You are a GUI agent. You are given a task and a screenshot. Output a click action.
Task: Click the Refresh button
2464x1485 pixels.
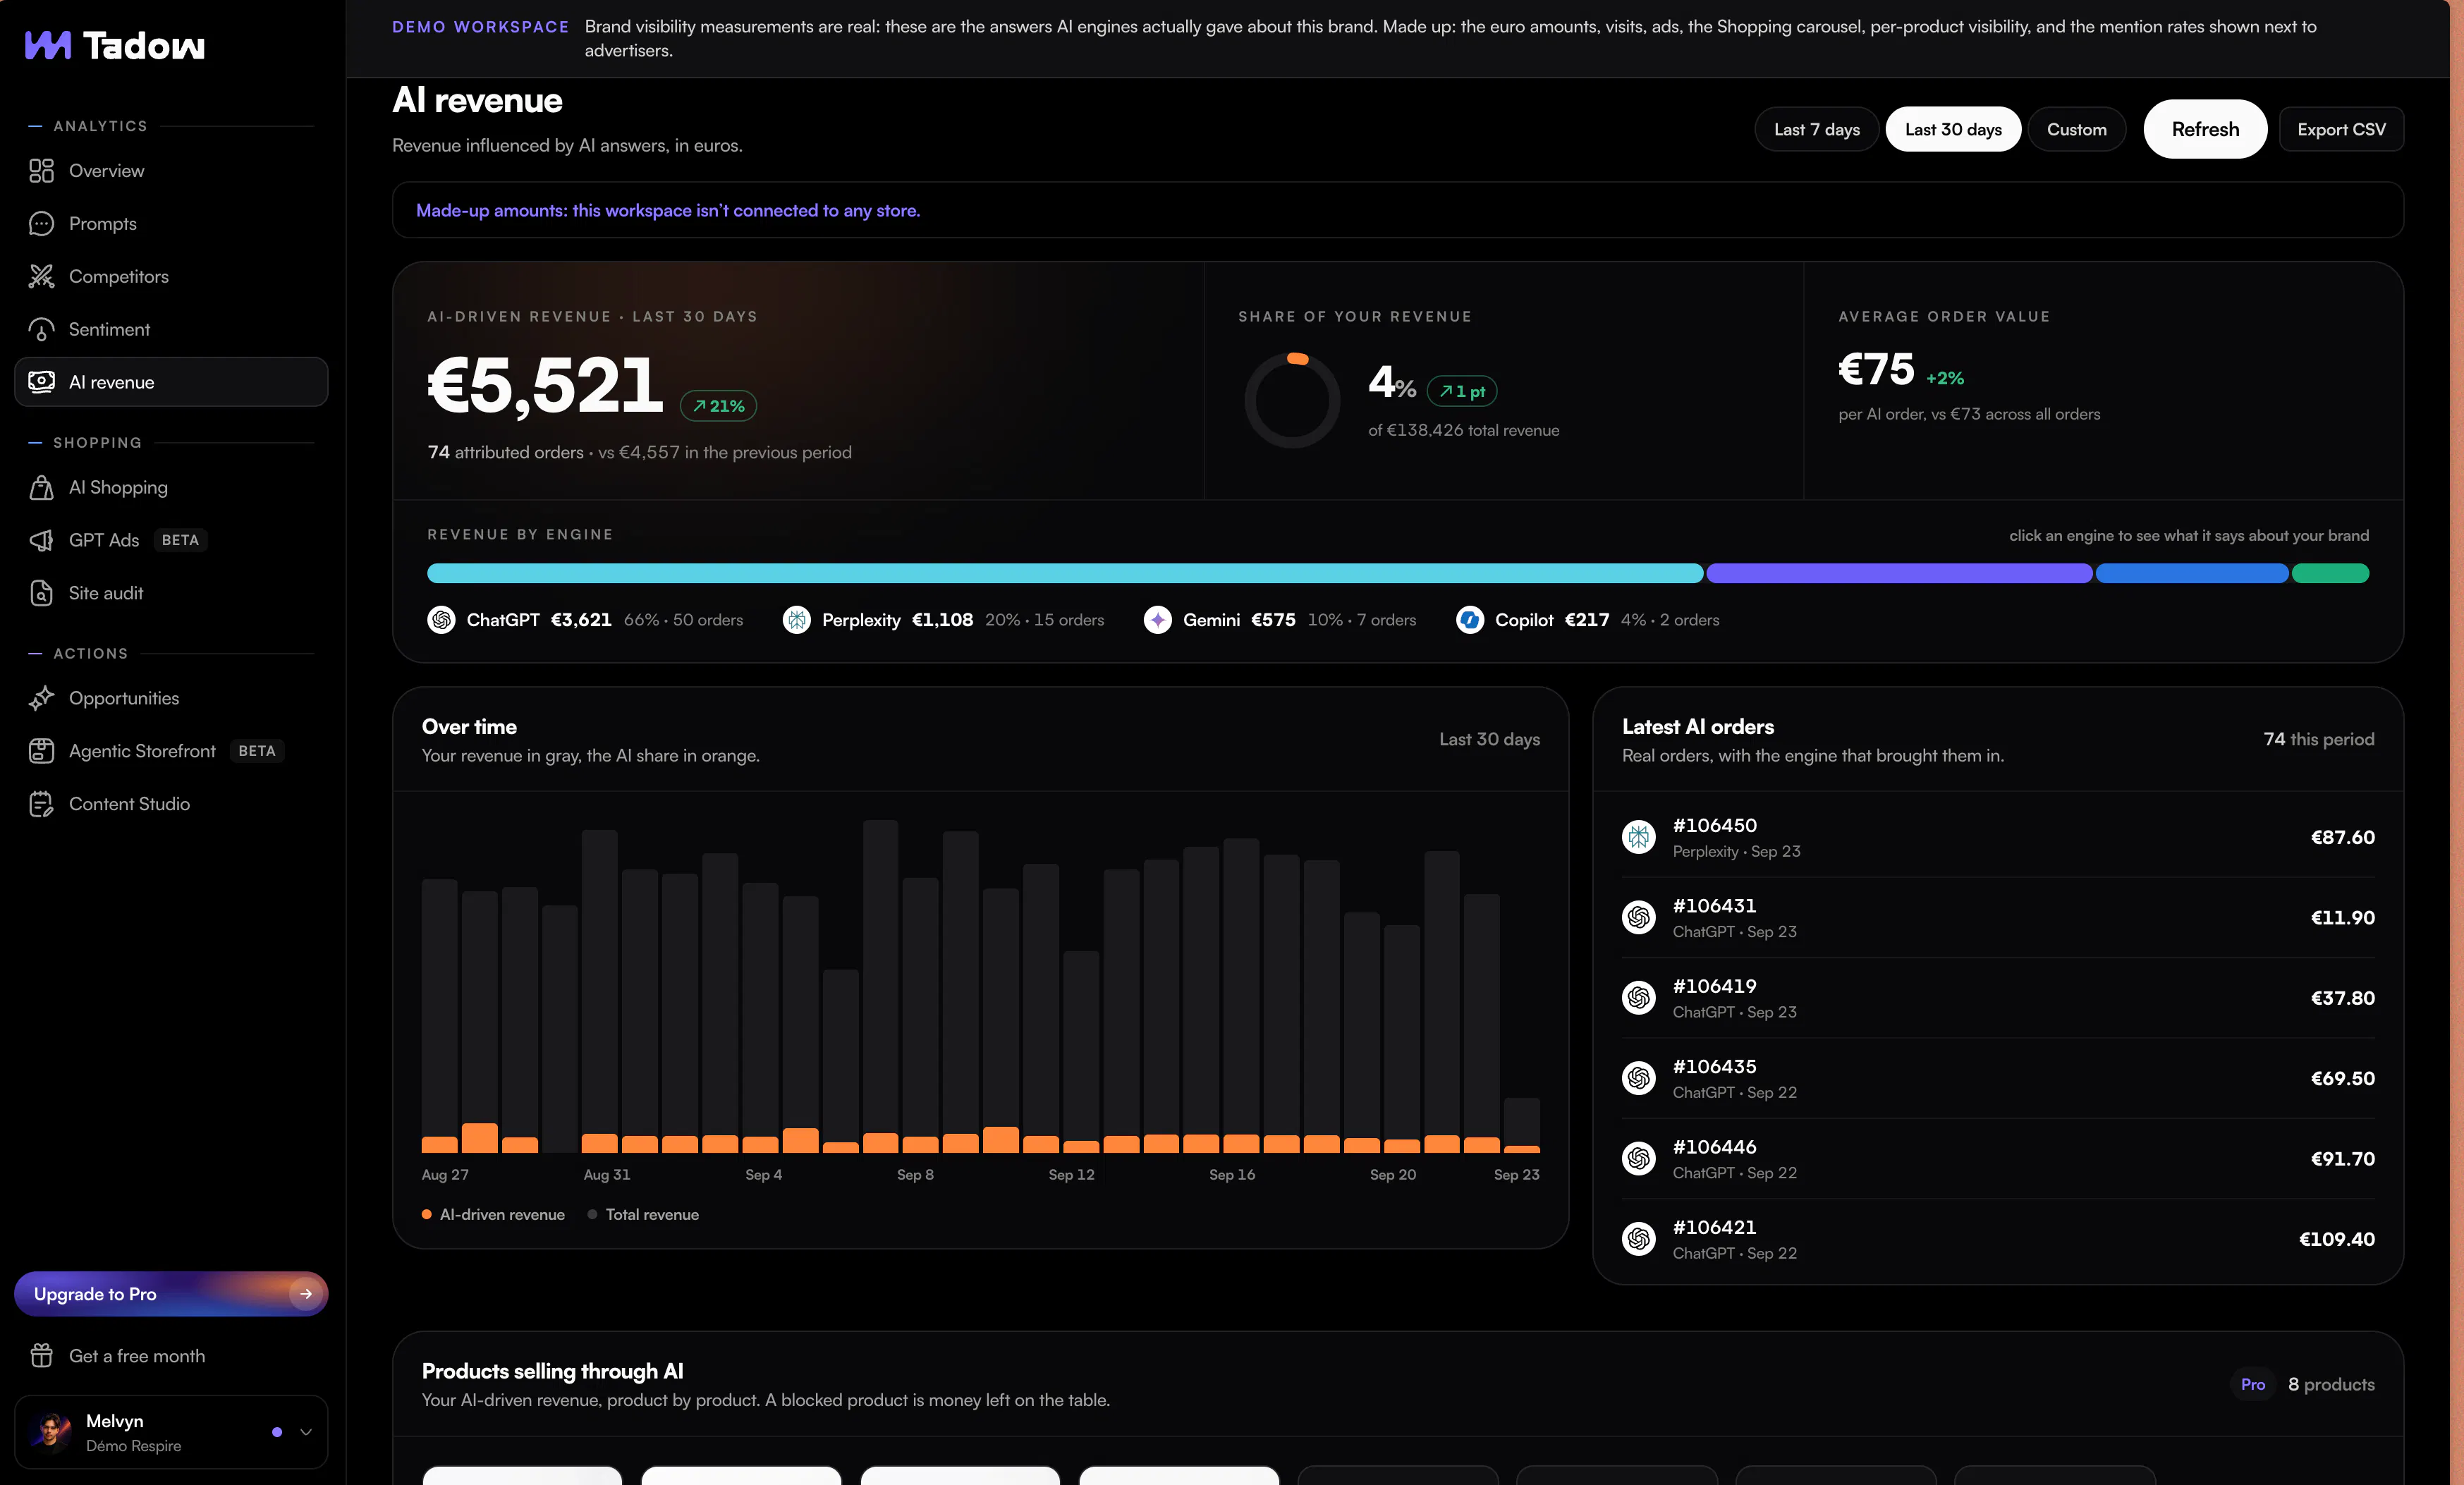coord(2205,129)
